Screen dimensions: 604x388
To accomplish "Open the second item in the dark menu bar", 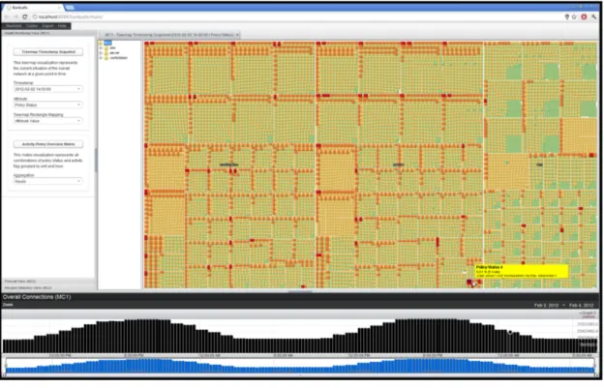I will click(x=32, y=26).
